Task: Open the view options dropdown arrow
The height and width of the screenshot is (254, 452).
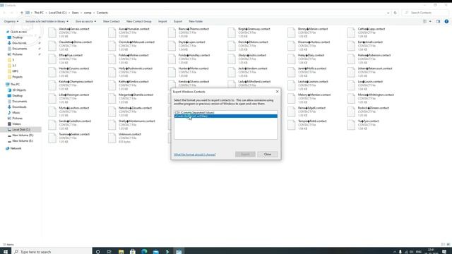Action: pos(430,21)
